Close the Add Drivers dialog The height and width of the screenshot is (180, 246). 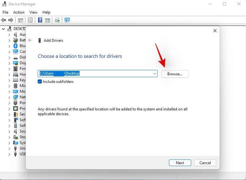pyautogui.click(x=215, y=31)
